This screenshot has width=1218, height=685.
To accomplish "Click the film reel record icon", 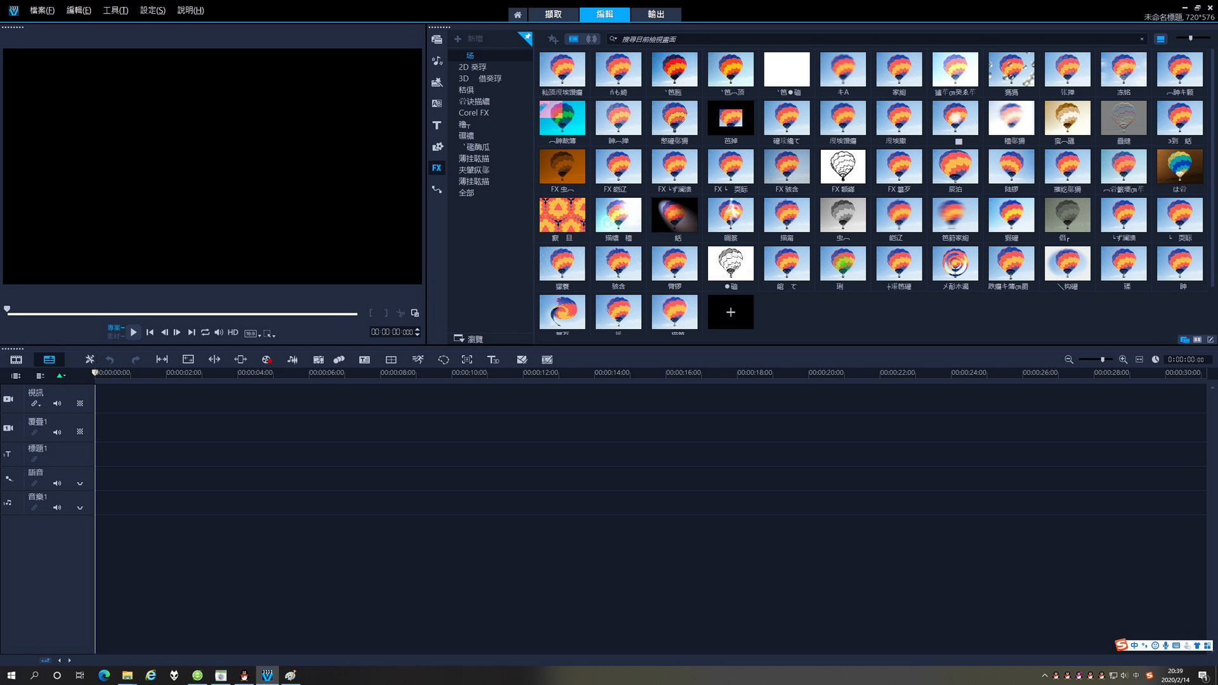I will click(266, 360).
